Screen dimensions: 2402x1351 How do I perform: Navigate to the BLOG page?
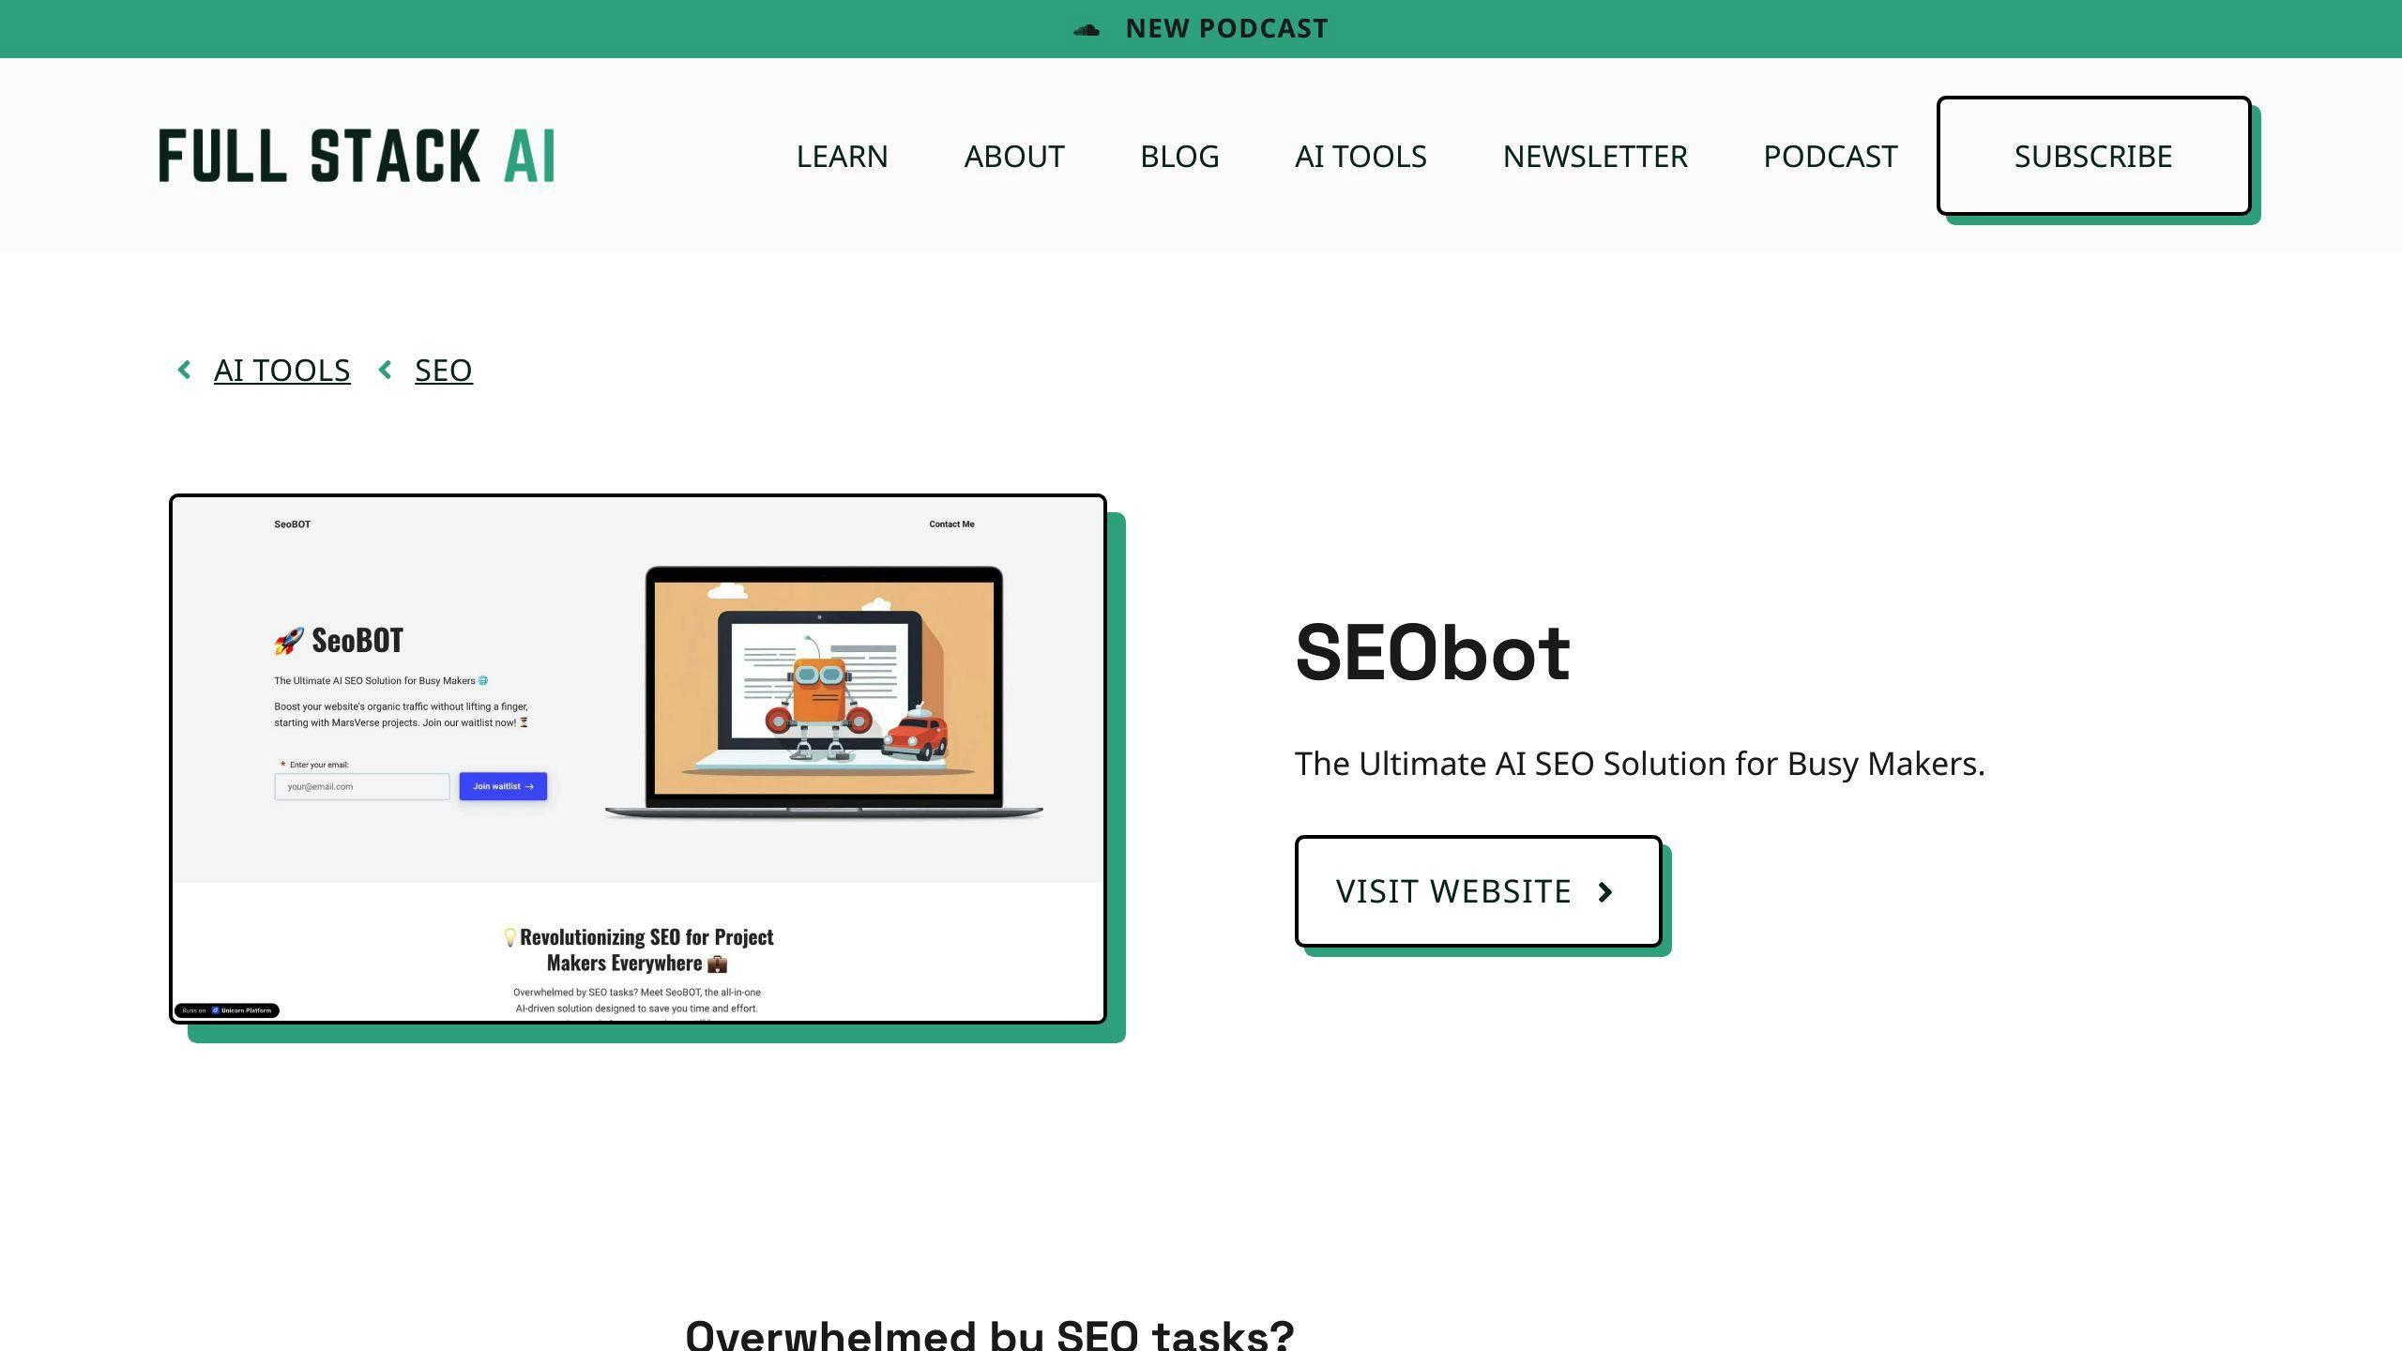point(1179,156)
